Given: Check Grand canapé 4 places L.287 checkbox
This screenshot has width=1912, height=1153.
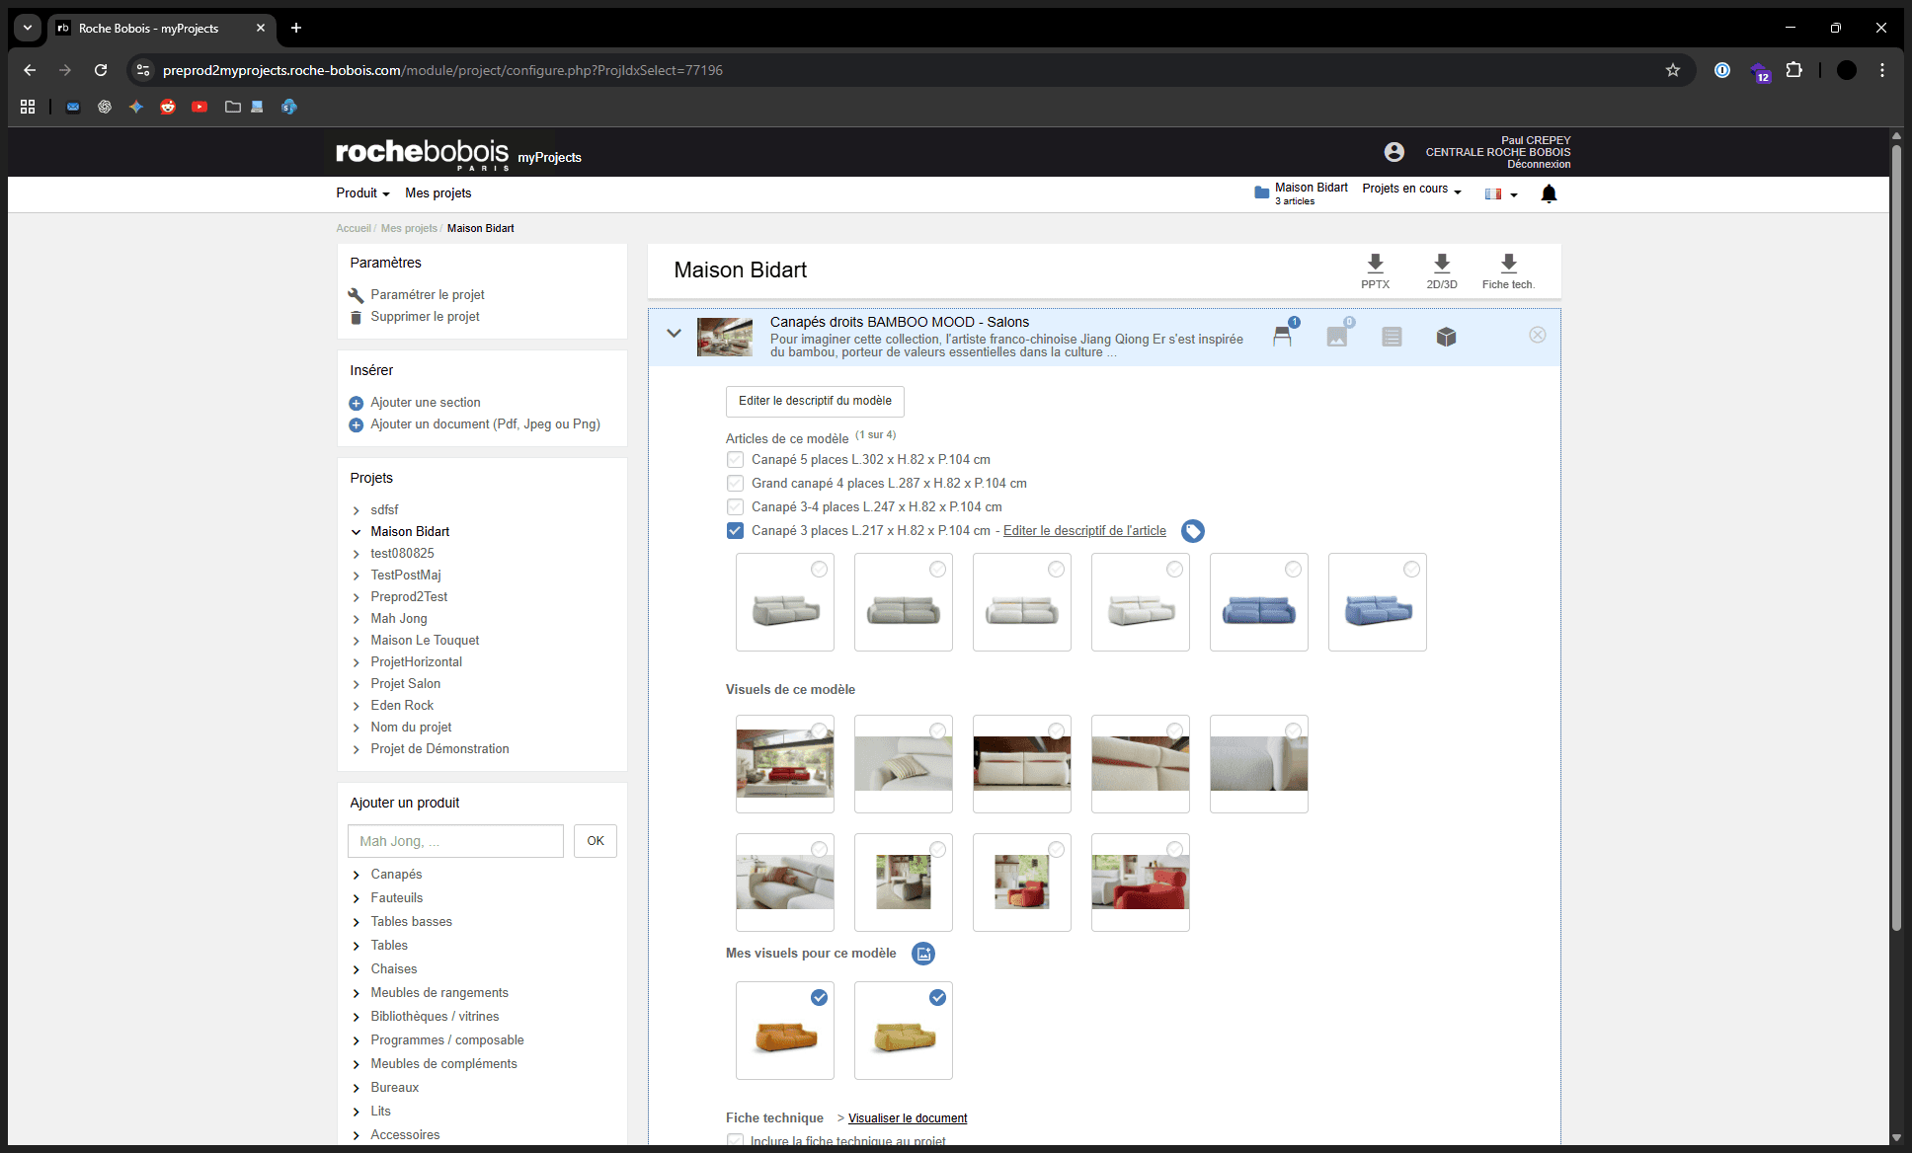Looking at the screenshot, I should (735, 484).
